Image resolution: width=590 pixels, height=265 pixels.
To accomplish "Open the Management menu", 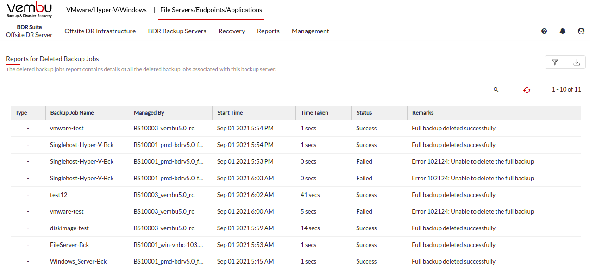I will (x=310, y=31).
